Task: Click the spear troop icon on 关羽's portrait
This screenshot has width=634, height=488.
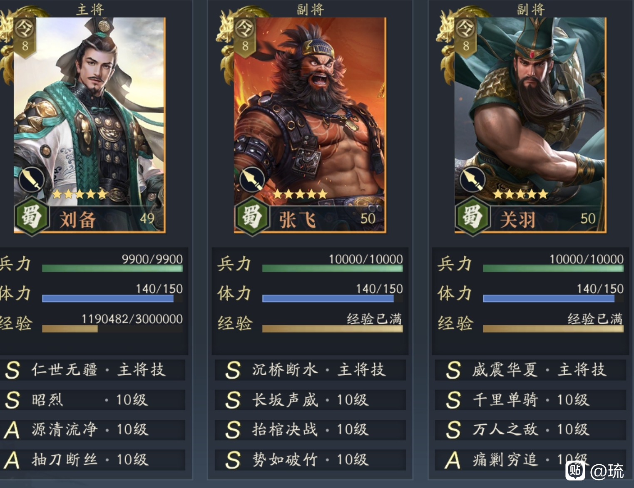Action: pos(472,179)
